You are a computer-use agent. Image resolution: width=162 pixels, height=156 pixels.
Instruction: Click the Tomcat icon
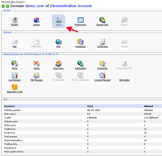pyautogui.click(x=124, y=42)
